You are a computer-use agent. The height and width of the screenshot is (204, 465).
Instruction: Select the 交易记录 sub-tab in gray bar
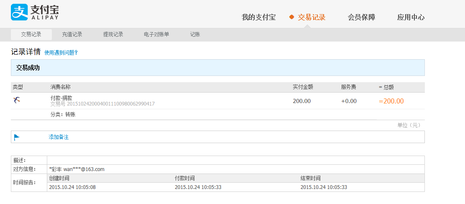31,35
